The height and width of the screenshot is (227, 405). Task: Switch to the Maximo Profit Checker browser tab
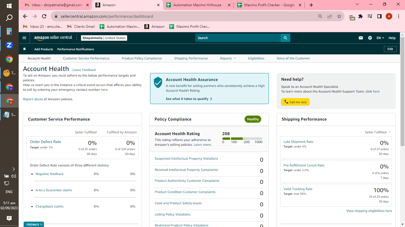(x=269, y=5)
